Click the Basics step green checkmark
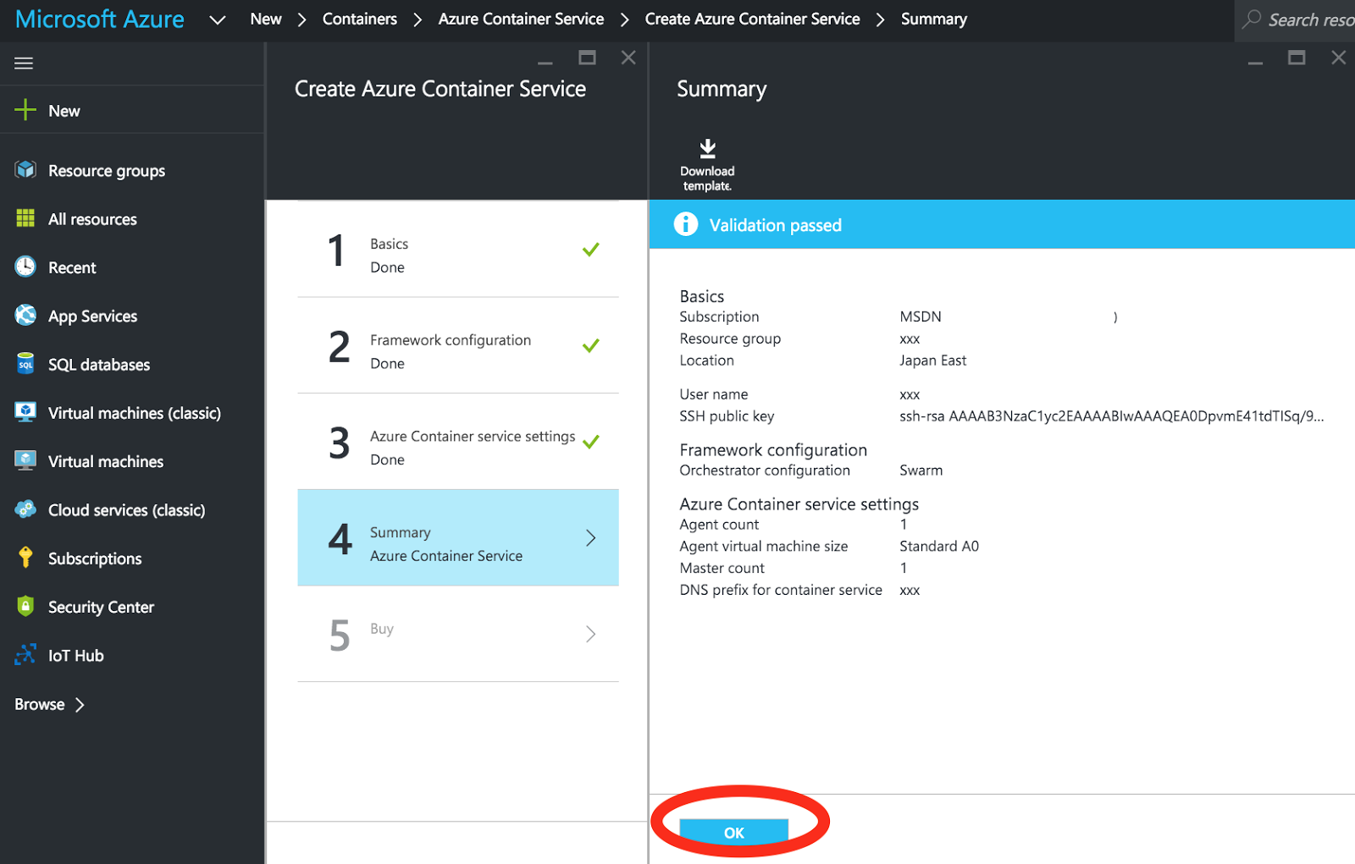 pyautogui.click(x=591, y=249)
